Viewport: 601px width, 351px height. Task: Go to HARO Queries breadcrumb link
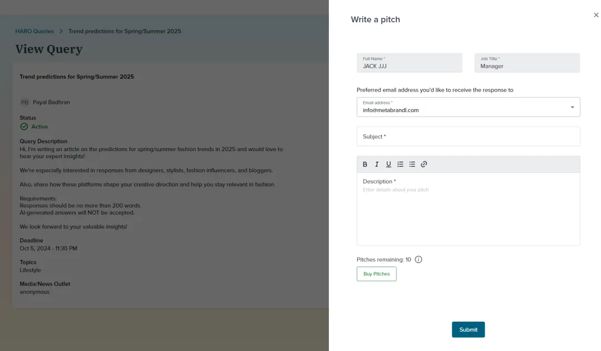click(x=35, y=31)
